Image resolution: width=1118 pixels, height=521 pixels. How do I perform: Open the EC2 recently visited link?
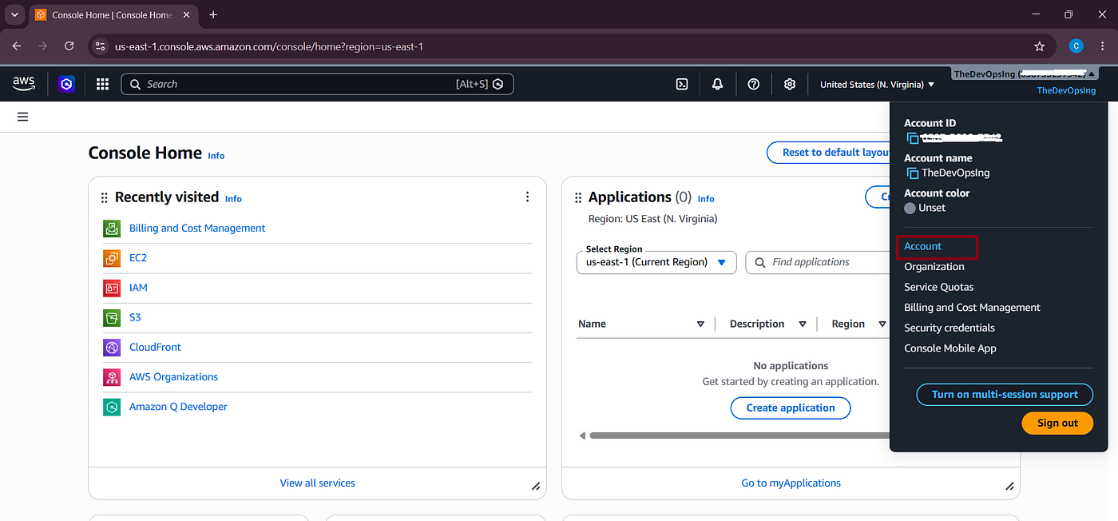pos(138,258)
